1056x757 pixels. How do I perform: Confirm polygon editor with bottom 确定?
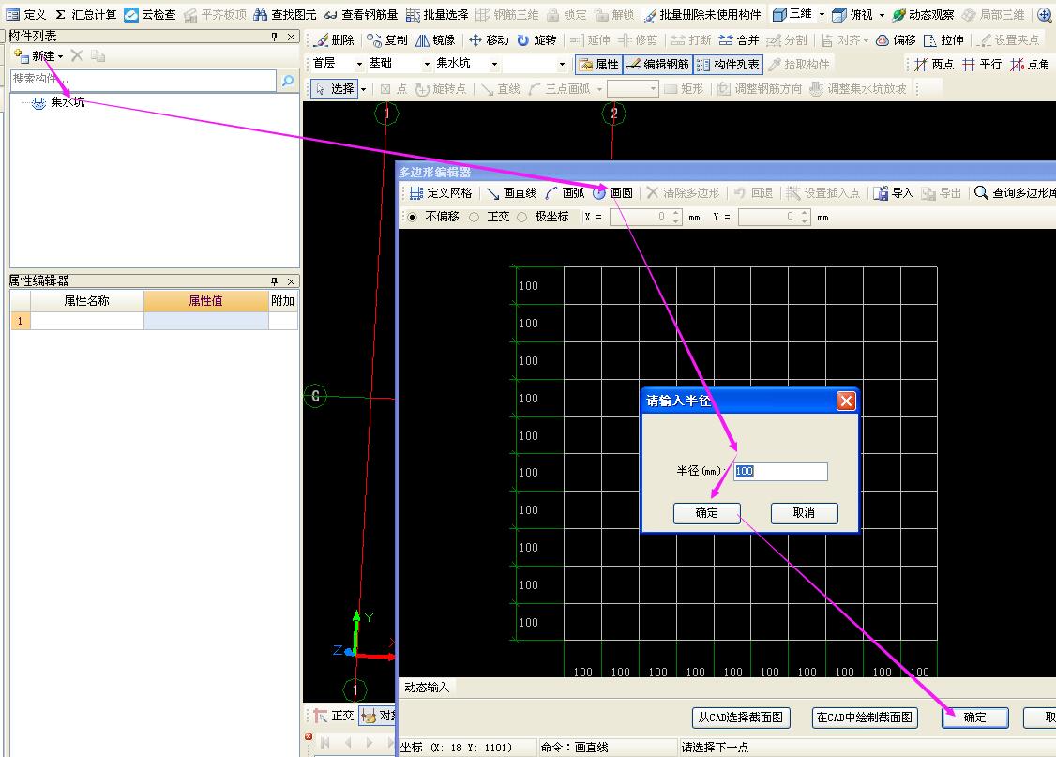(x=974, y=718)
